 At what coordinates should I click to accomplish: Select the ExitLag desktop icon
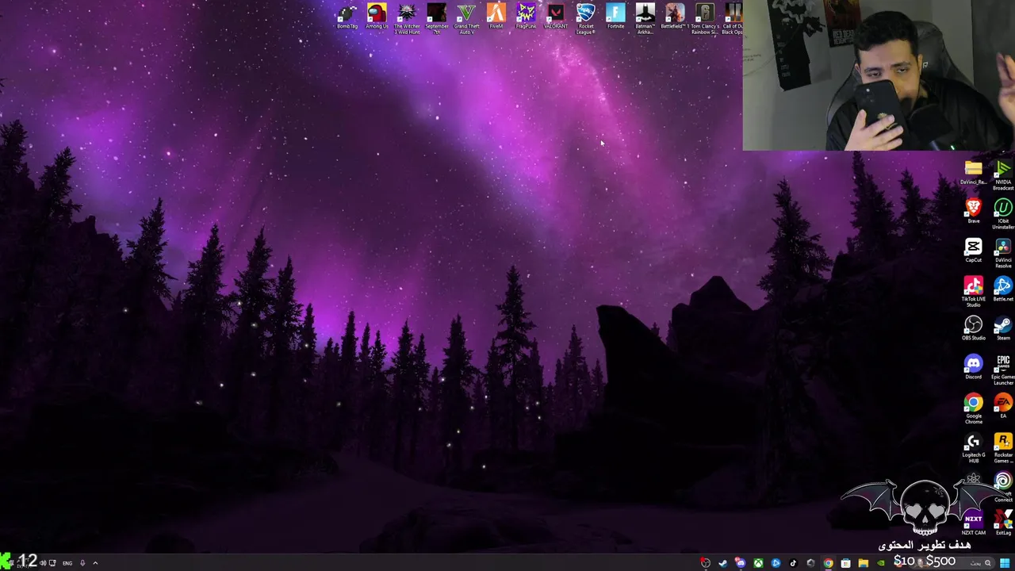pyautogui.click(x=1003, y=523)
